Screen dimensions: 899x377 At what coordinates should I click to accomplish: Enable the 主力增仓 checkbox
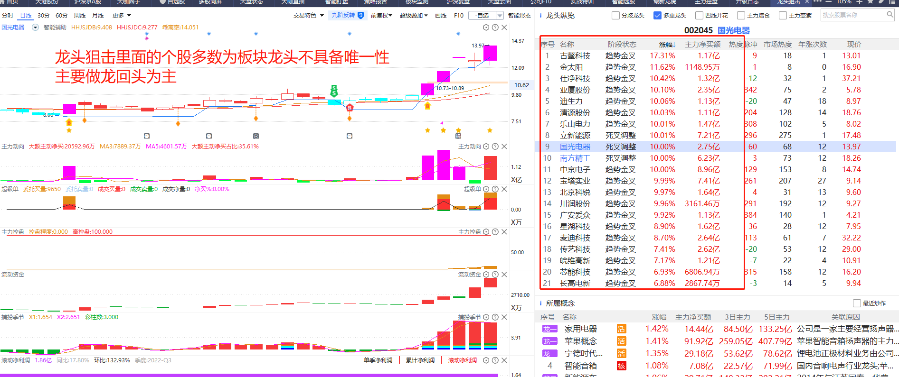(741, 16)
